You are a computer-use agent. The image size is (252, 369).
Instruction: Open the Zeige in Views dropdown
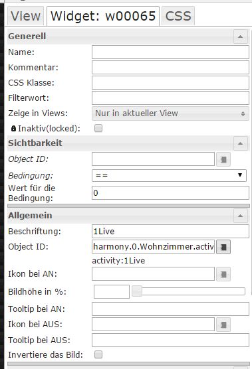170,113
